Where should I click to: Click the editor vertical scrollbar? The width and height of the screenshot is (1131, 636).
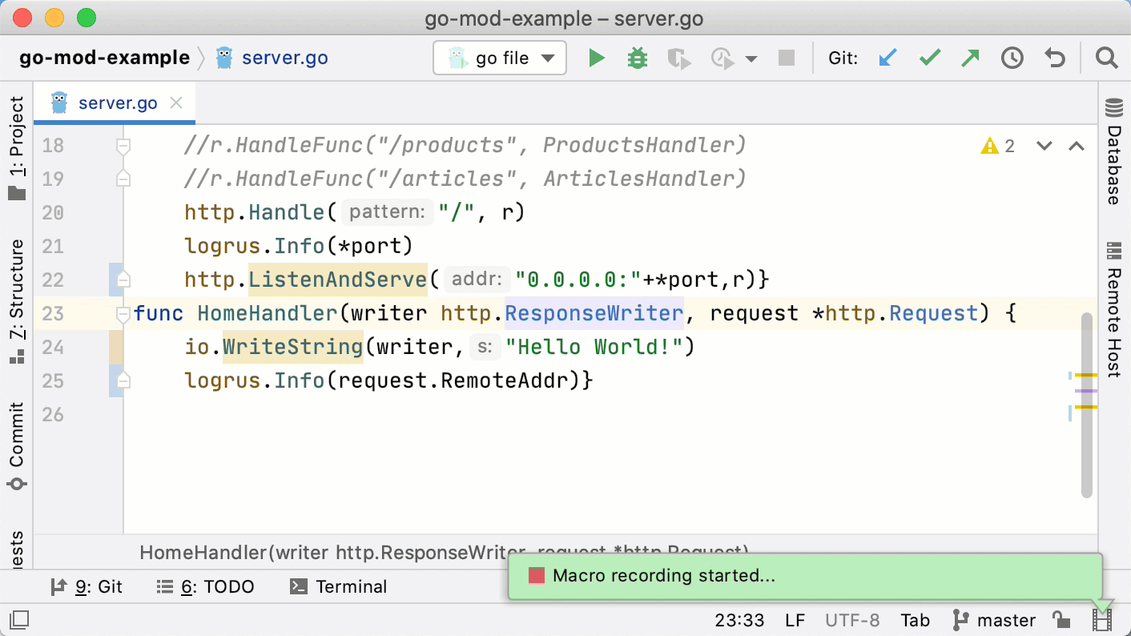[1086, 405]
